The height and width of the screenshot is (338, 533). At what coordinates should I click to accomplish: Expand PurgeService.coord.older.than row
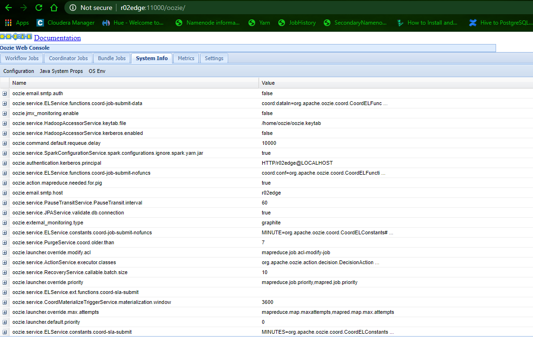point(4,243)
